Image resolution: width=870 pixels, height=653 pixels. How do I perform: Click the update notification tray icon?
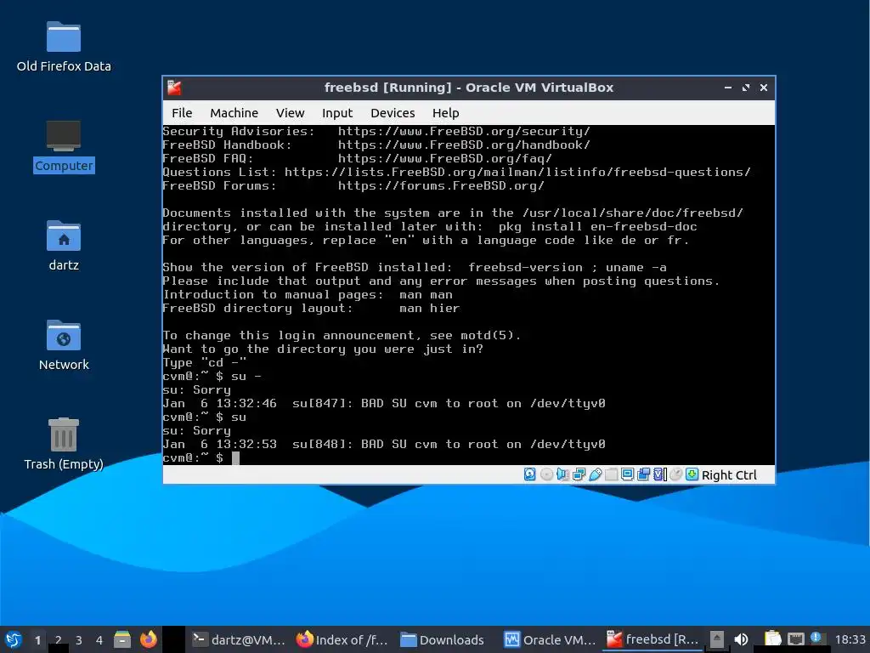click(x=816, y=638)
